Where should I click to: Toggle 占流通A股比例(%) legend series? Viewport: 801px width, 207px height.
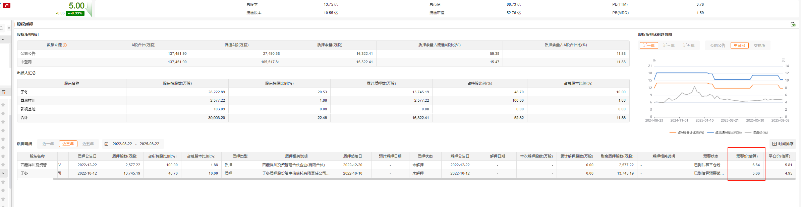pos(725,133)
